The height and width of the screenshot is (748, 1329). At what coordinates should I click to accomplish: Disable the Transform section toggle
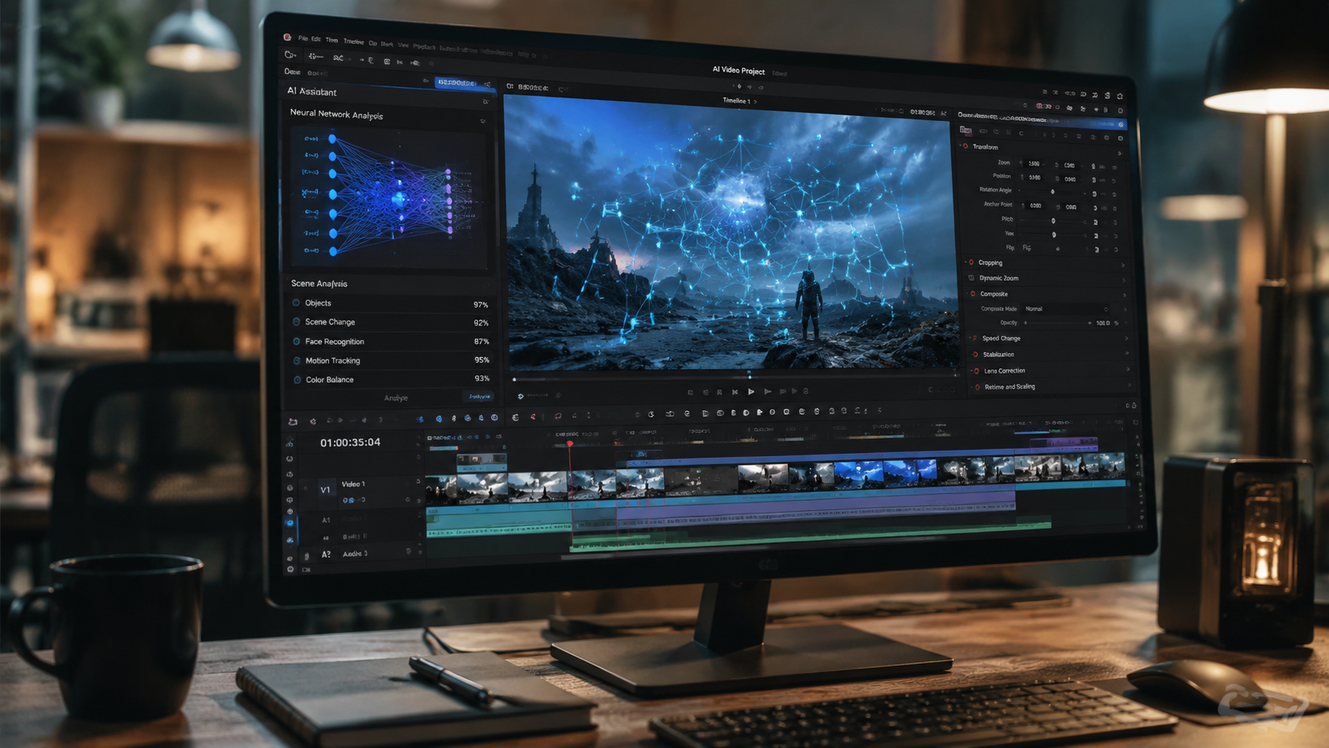click(x=966, y=146)
